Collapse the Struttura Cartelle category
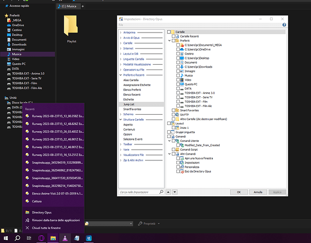 point(121,120)
